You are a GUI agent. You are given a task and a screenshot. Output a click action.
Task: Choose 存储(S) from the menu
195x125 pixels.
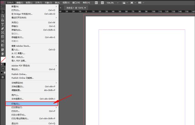(32, 26)
